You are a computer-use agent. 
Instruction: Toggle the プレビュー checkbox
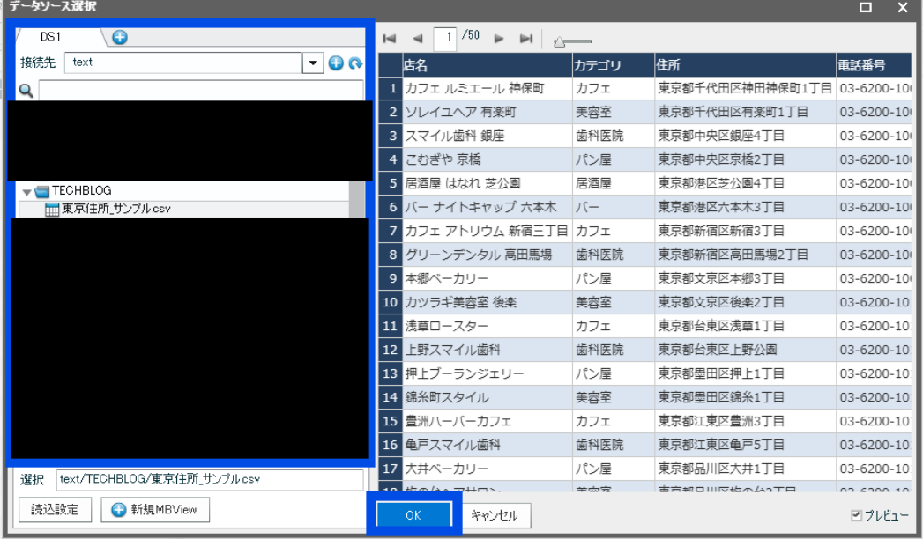857,516
